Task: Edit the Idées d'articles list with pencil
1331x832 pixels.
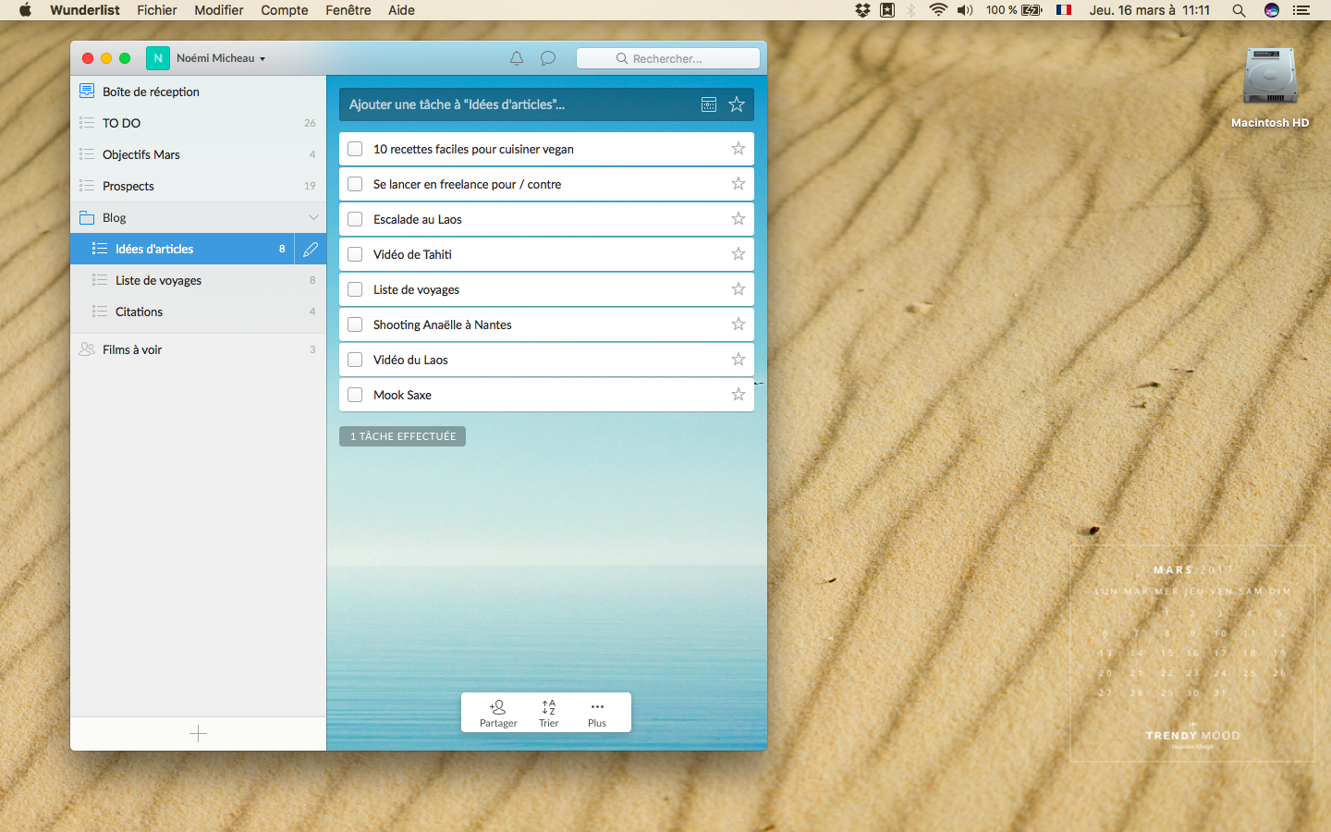Action: [311, 249]
